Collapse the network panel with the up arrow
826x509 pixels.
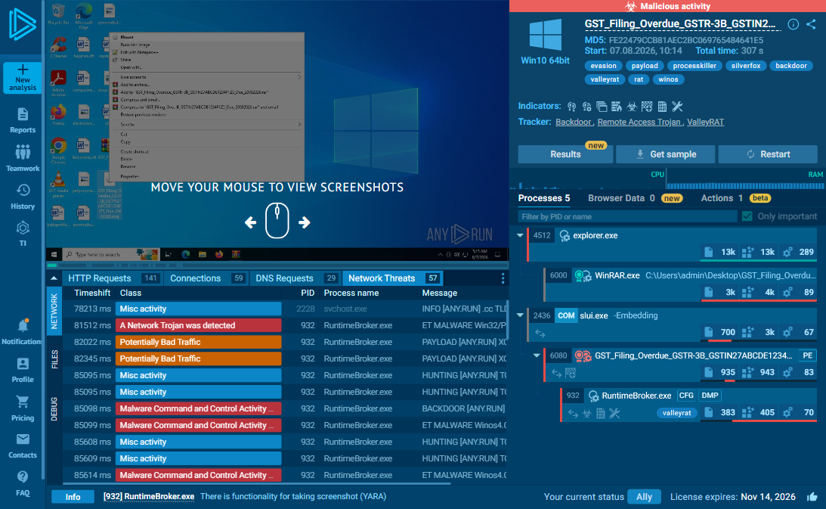[54, 278]
